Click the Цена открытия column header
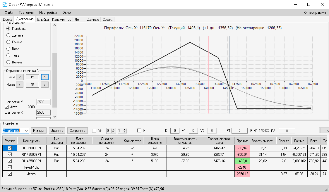 pyautogui.click(x=155, y=141)
